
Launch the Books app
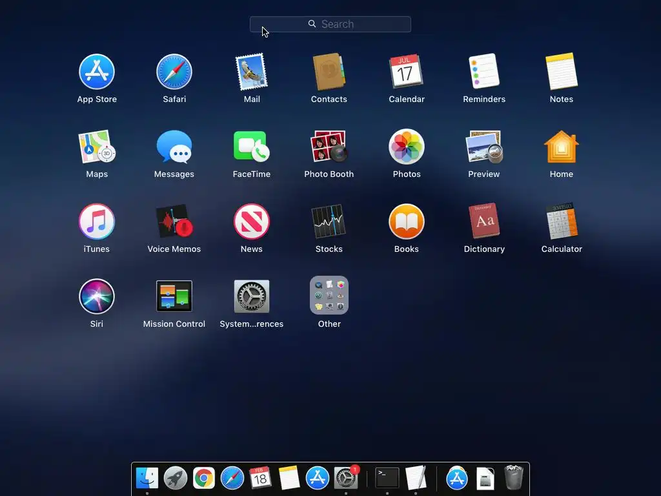pyautogui.click(x=407, y=222)
